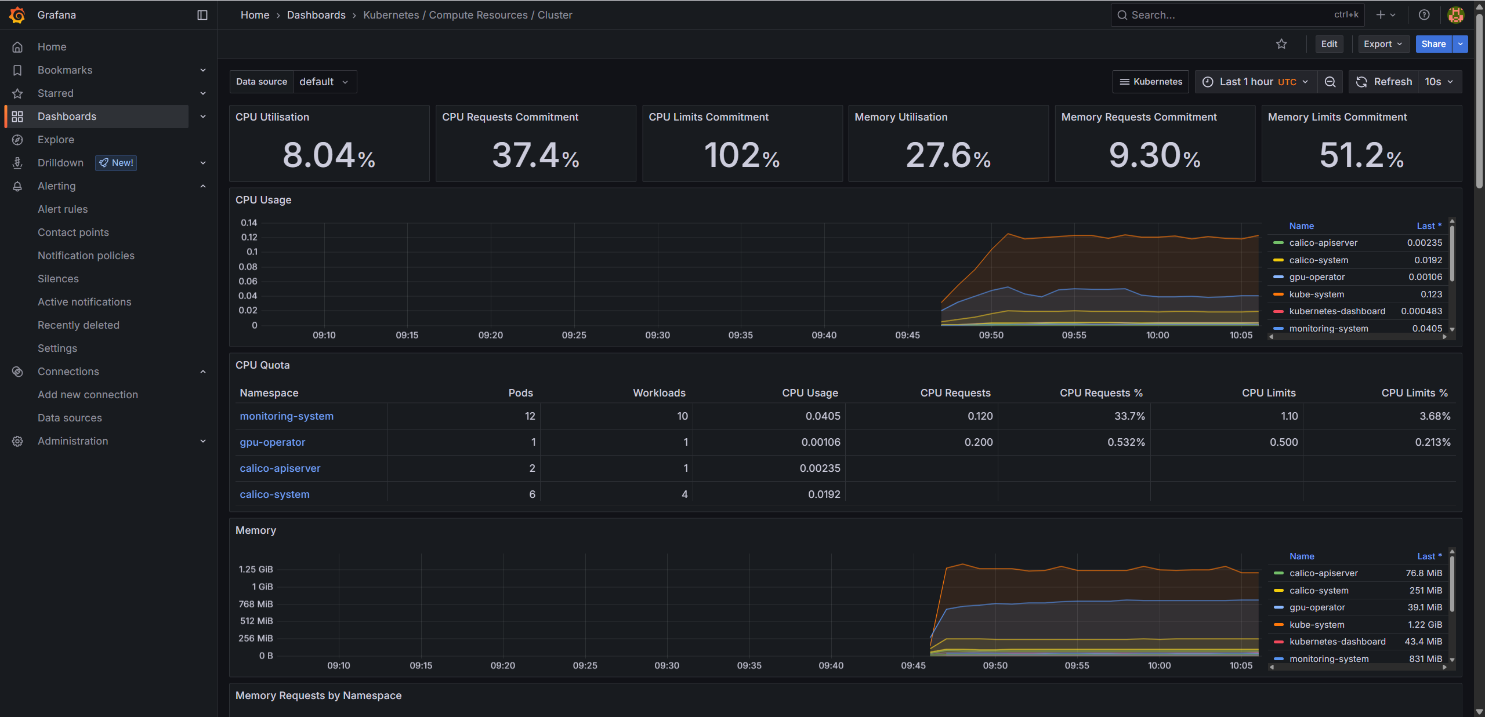Open the gpu-operator namespace link
The height and width of the screenshot is (717, 1485).
(x=272, y=442)
